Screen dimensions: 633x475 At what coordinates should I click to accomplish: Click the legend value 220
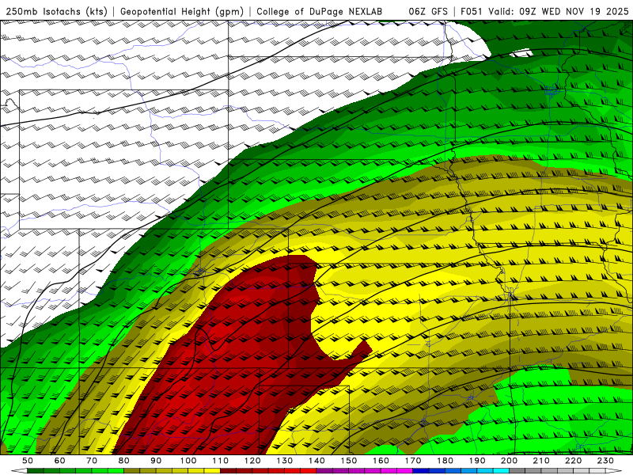(x=574, y=461)
